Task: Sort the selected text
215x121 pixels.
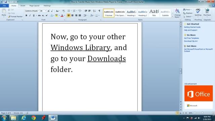Action: pos(94,11)
